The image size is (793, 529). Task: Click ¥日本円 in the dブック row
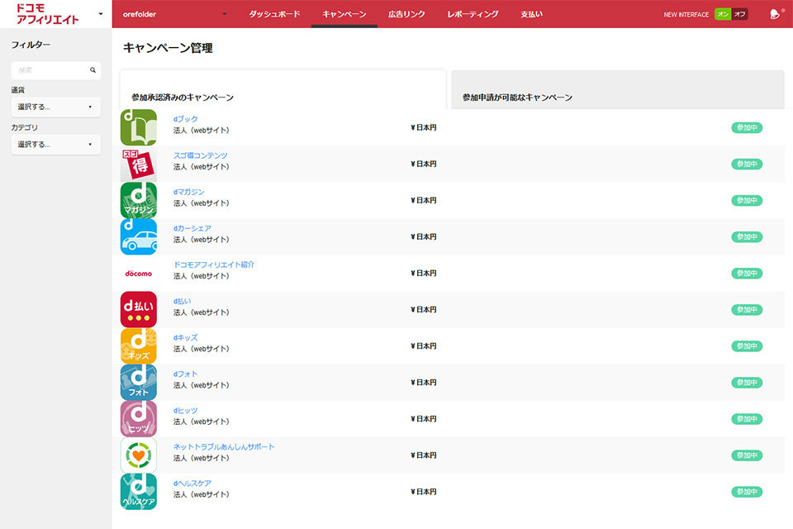(423, 127)
